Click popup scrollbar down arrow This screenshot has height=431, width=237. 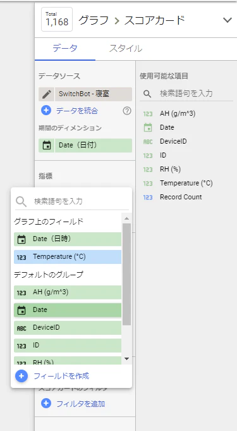[x=126, y=359]
